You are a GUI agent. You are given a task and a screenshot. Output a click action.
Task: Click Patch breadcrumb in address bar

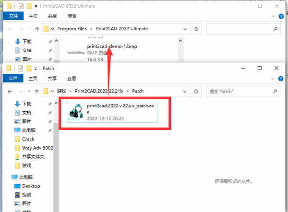[138, 91]
